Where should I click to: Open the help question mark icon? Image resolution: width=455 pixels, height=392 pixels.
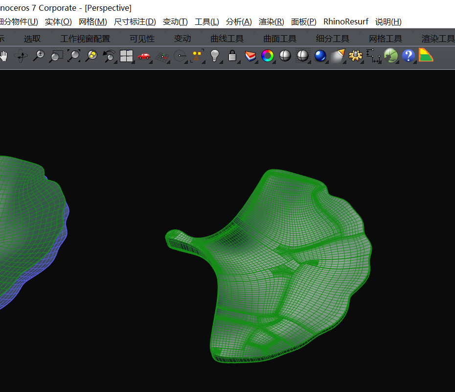(408, 56)
